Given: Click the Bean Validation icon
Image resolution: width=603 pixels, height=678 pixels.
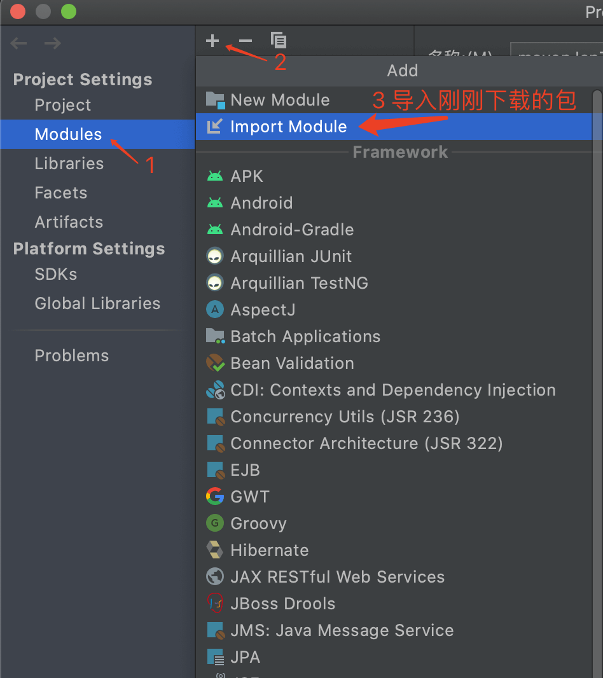Looking at the screenshot, I should (x=215, y=363).
